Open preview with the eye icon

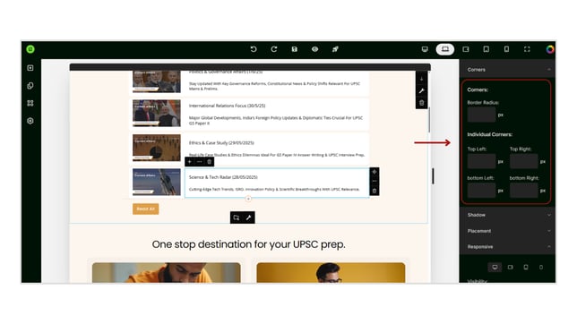(x=315, y=49)
